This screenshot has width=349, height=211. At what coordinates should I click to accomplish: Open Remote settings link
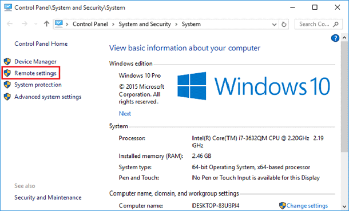coord(35,73)
